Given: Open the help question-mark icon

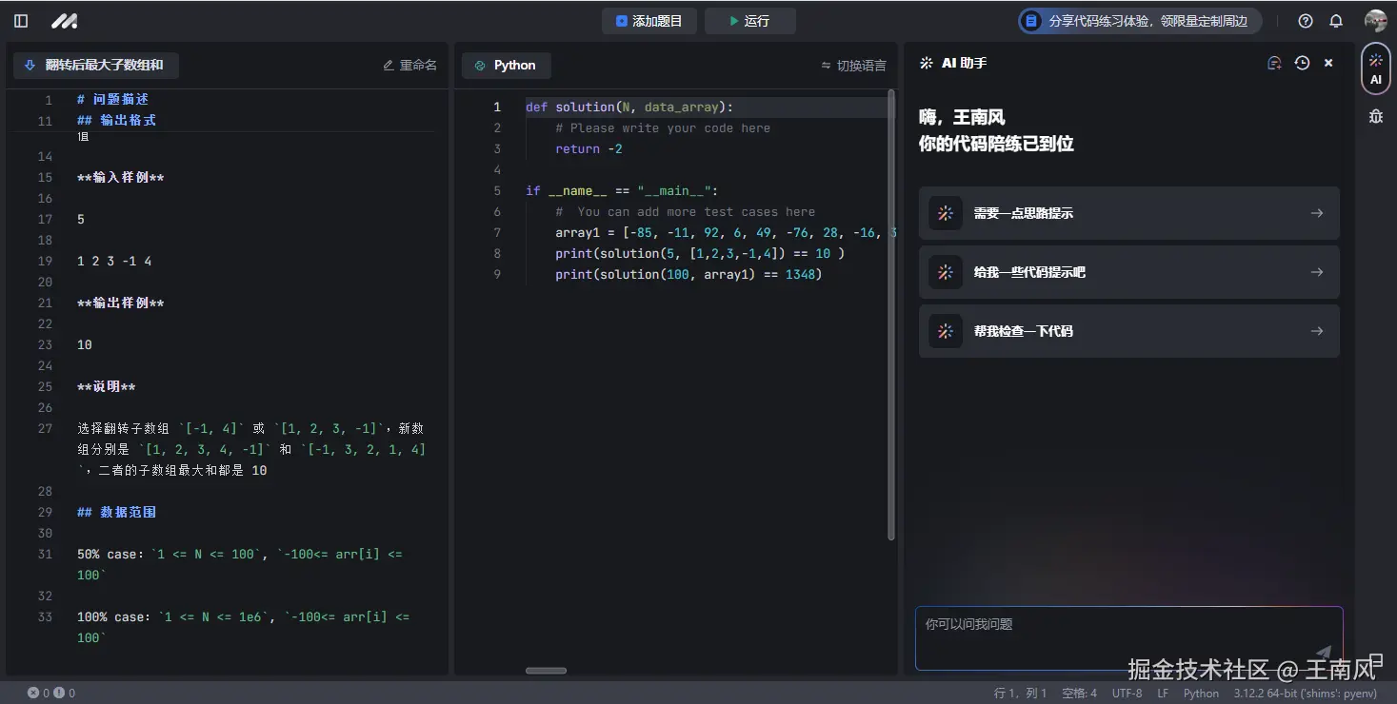Looking at the screenshot, I should click(x=1305, y=20).
